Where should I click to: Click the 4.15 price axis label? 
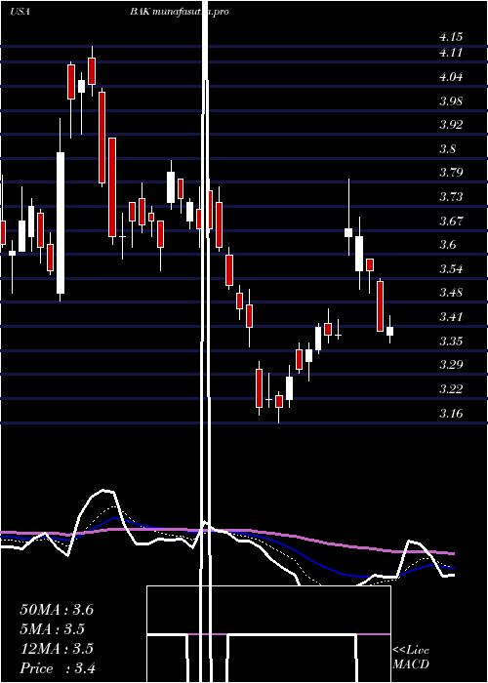tap(451, 37)
